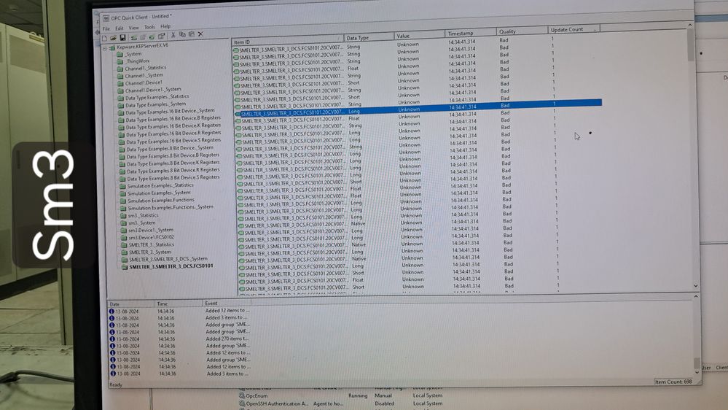728x410 pixels.
Task: Paste using the toolbar Paste icon
Action: pyautogui.click(x=191, y=34)
